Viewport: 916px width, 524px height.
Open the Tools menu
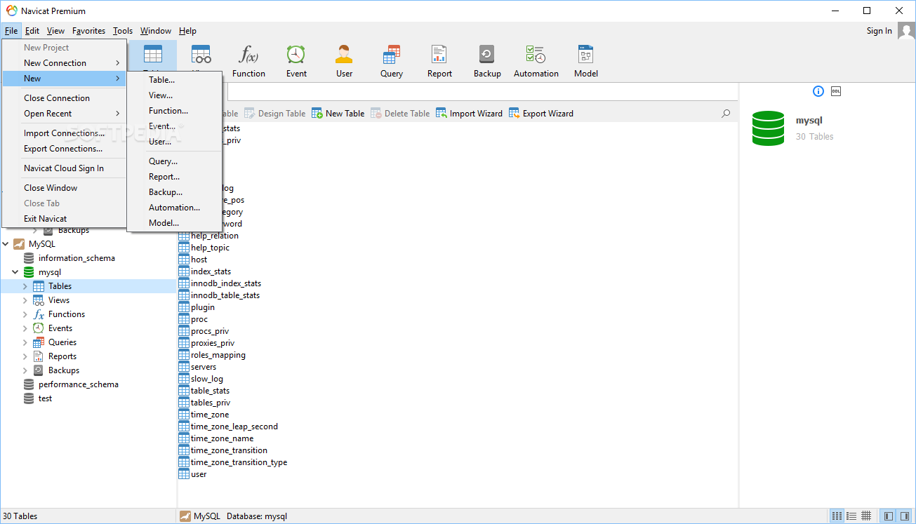123,31
